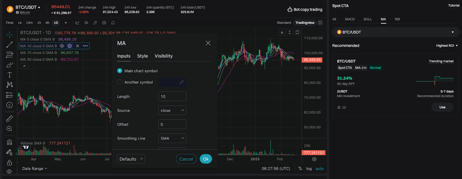Select the ruler measure tool
This screenshot has height=179, width=462.
[10, 119]
